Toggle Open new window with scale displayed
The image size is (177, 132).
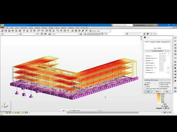click(x=145, y=89)
